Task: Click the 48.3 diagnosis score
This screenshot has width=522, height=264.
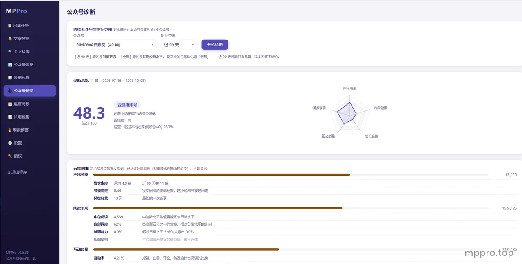Action: pos(89,113)
